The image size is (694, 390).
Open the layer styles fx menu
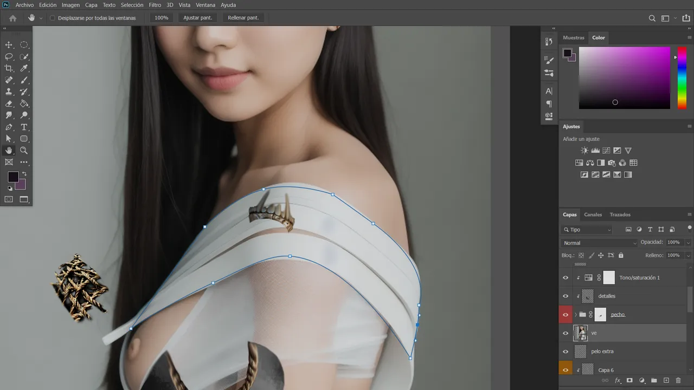pyautogui.click(x=618, y=381)
